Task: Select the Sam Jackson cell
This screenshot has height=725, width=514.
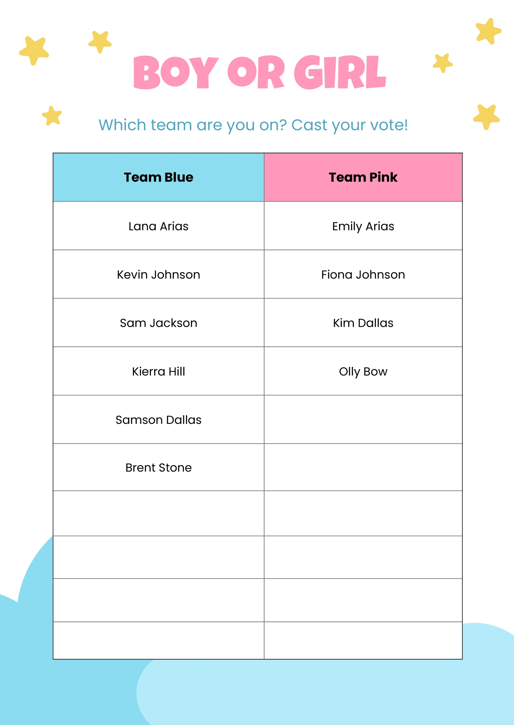Action: pos(159,322)
